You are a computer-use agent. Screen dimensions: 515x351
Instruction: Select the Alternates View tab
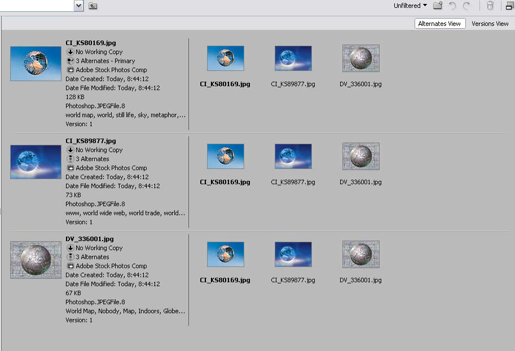(440, 24)
